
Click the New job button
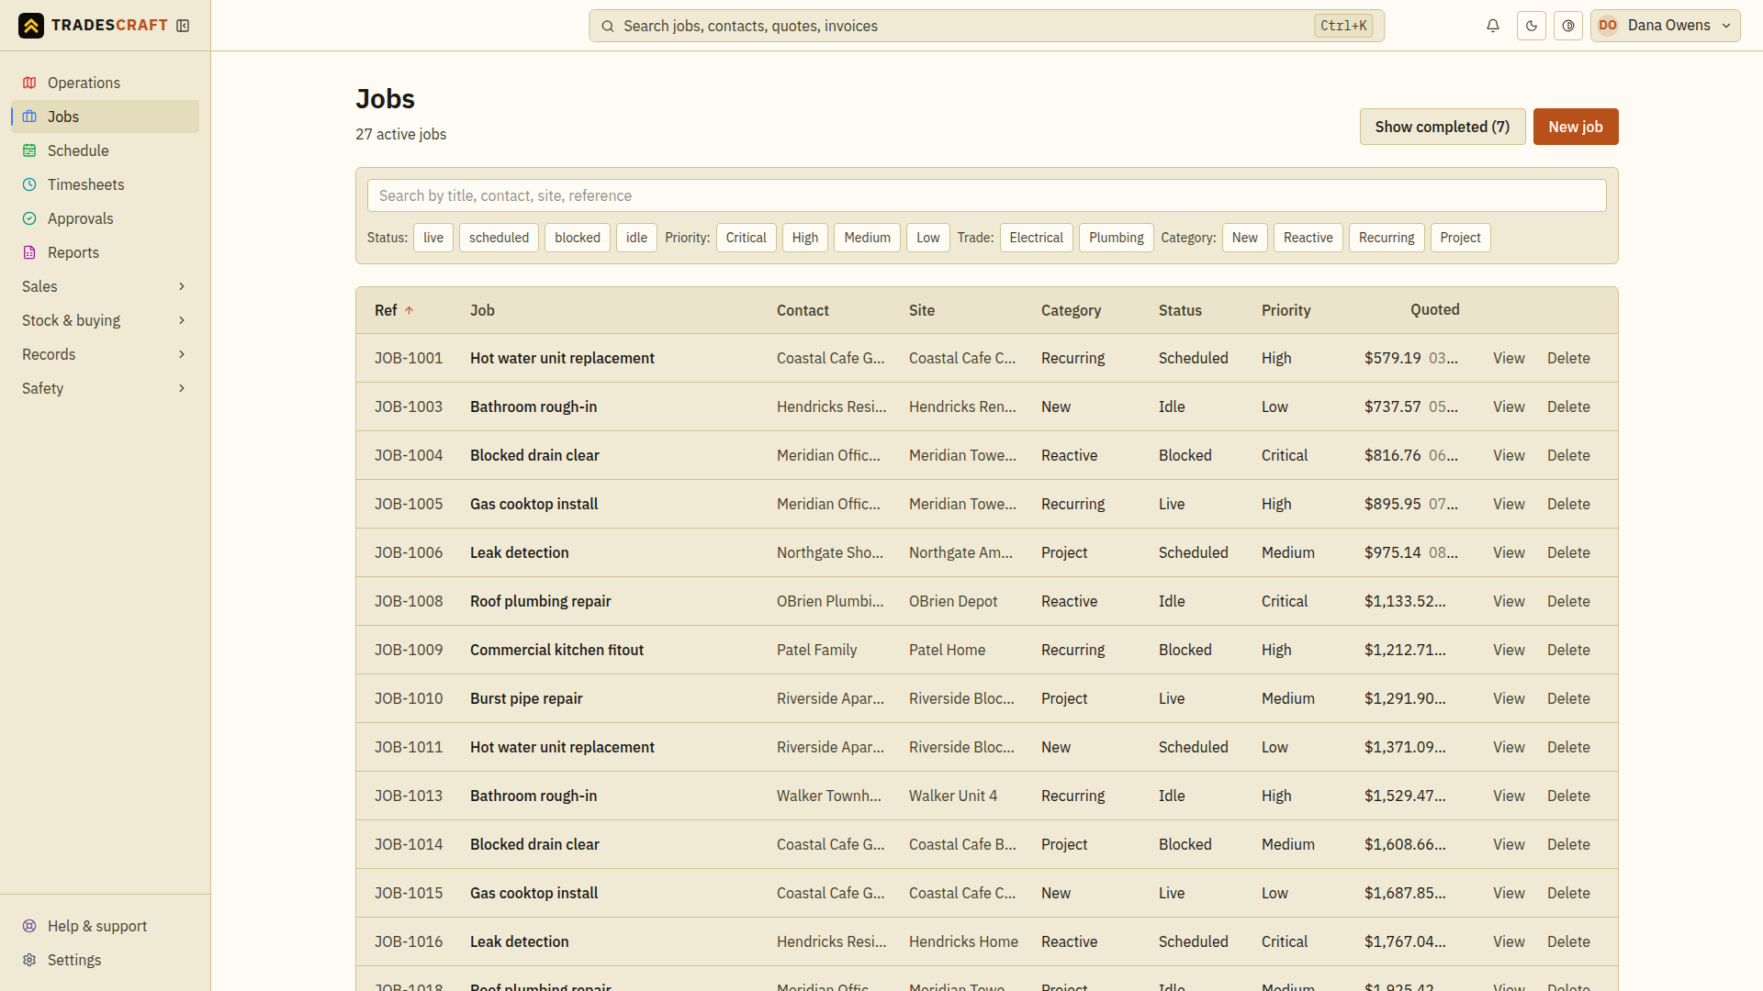click(x=1576, y=127)
